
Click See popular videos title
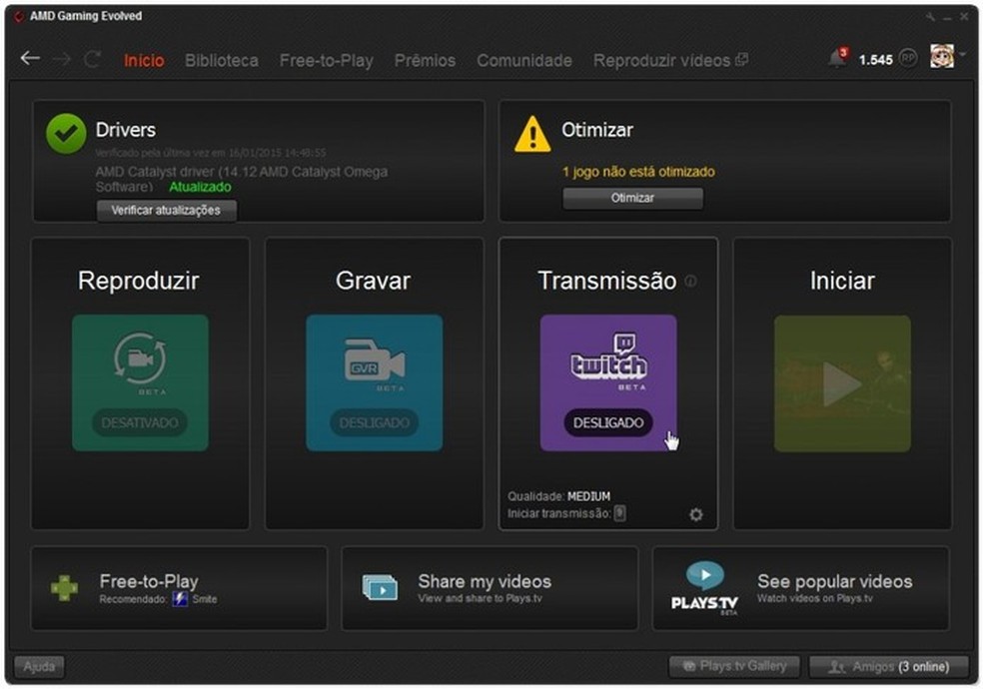[x=834, y=581]
